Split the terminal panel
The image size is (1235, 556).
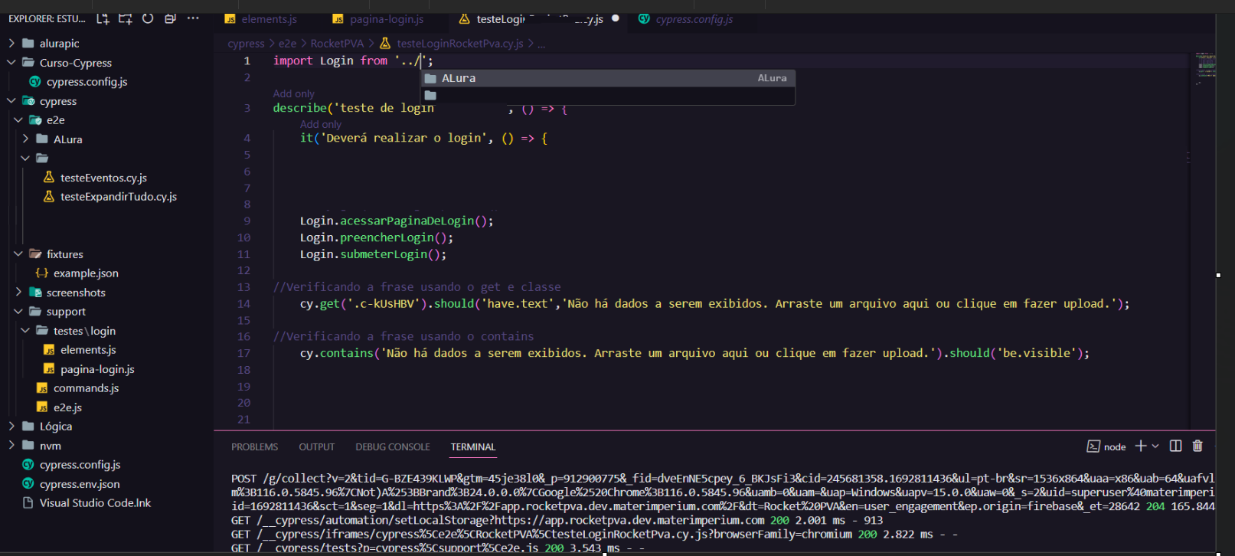(x=1176, y=446)
